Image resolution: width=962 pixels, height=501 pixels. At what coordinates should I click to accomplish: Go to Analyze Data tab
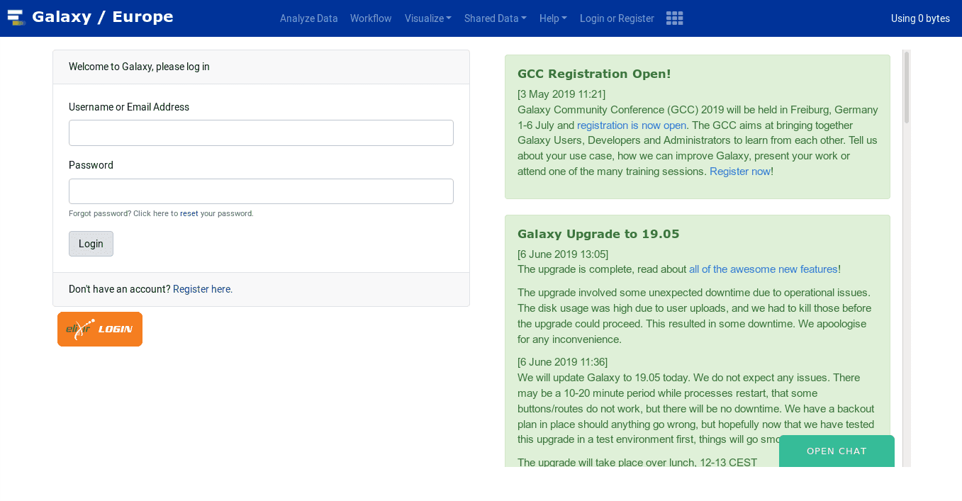(x=308, y=18)
